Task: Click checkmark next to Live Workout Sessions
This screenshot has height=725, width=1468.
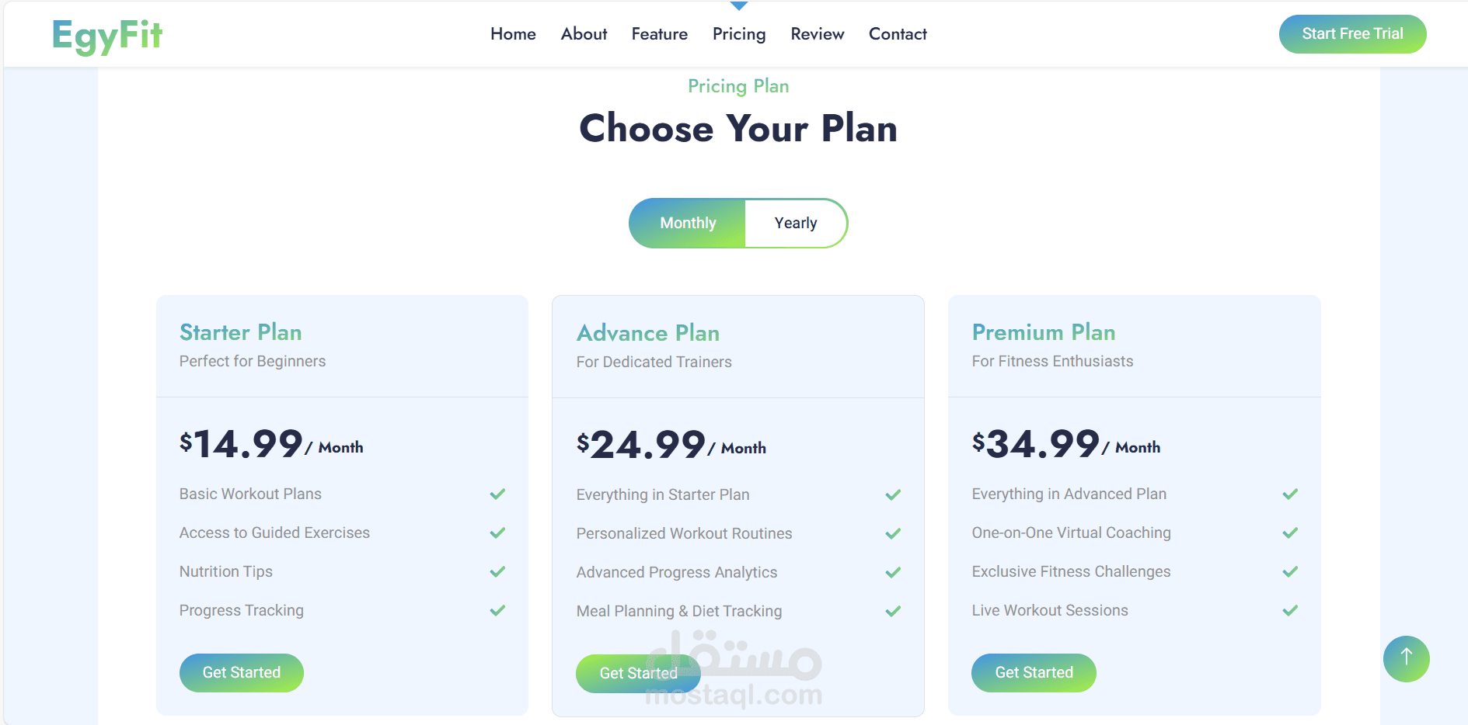Action: pos(1290,611)
